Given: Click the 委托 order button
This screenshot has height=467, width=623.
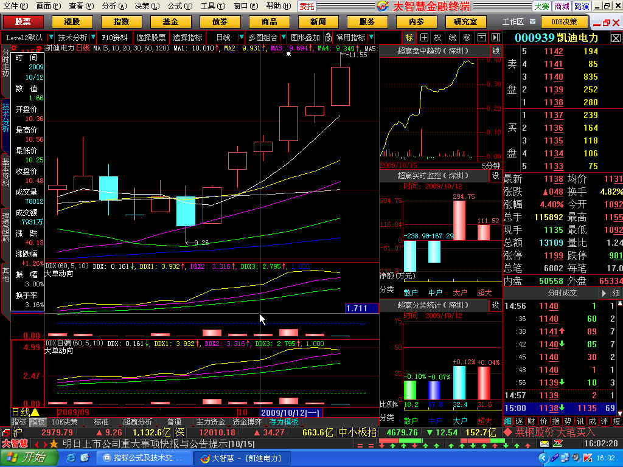Looking at the screenshot, I should coord(307,6).
